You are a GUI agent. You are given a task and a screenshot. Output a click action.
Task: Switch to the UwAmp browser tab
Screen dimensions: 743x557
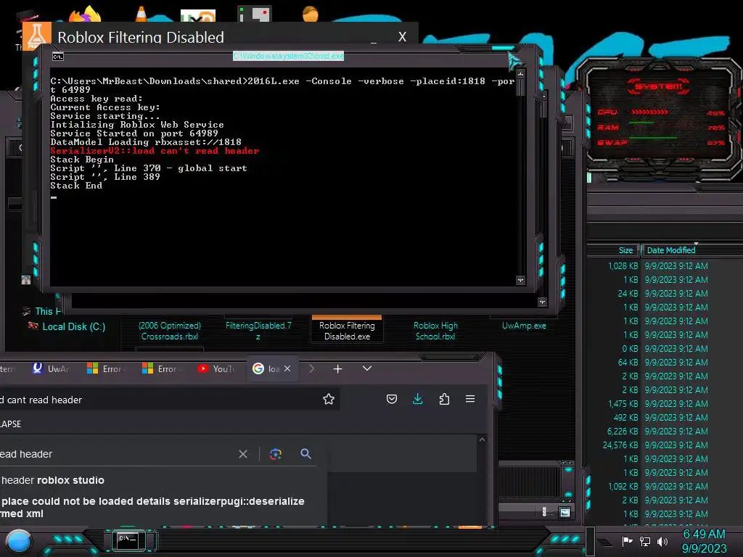(x=52, y=368)
